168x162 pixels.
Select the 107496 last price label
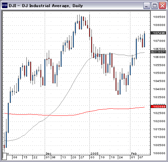159,33
